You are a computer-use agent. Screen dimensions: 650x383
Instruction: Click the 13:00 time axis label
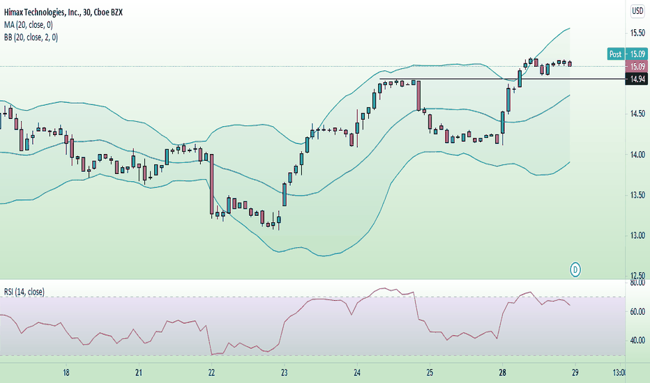click(619, 373)
